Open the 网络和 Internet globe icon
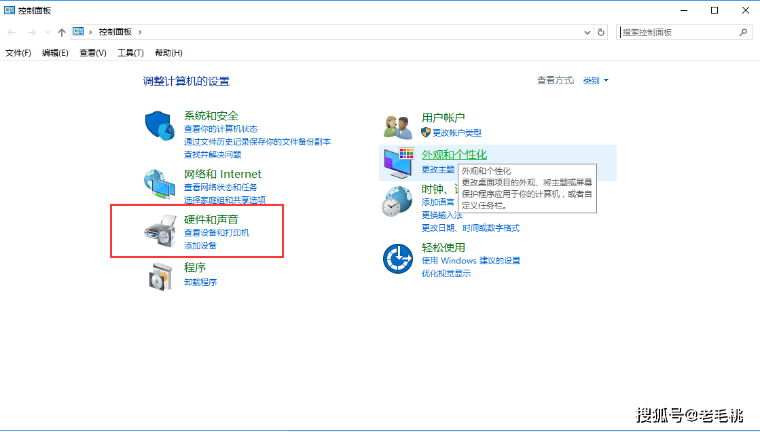The width and height of the screenshot is (760, 432). click(x=160, y=184)
